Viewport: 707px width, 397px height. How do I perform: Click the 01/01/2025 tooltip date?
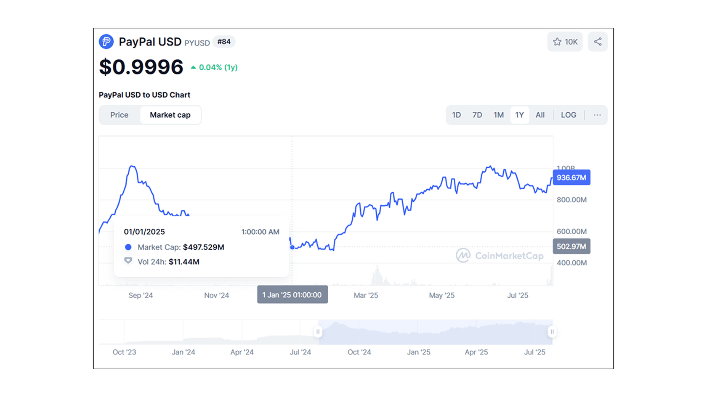144,232
